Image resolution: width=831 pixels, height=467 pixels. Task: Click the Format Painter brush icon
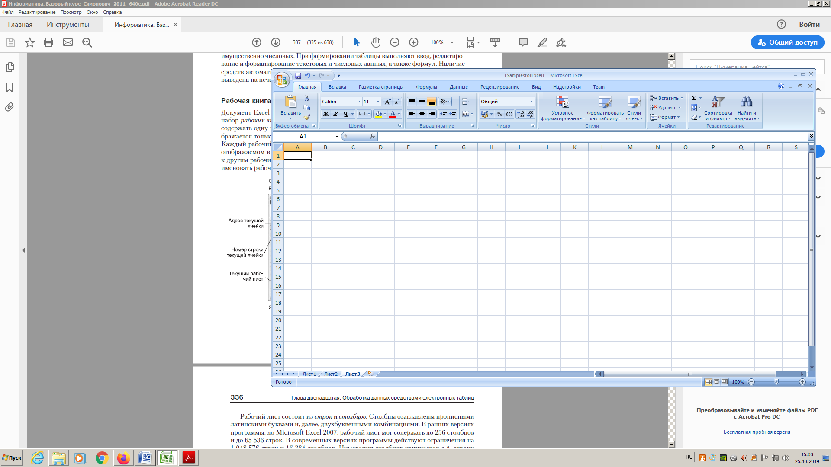307,117
